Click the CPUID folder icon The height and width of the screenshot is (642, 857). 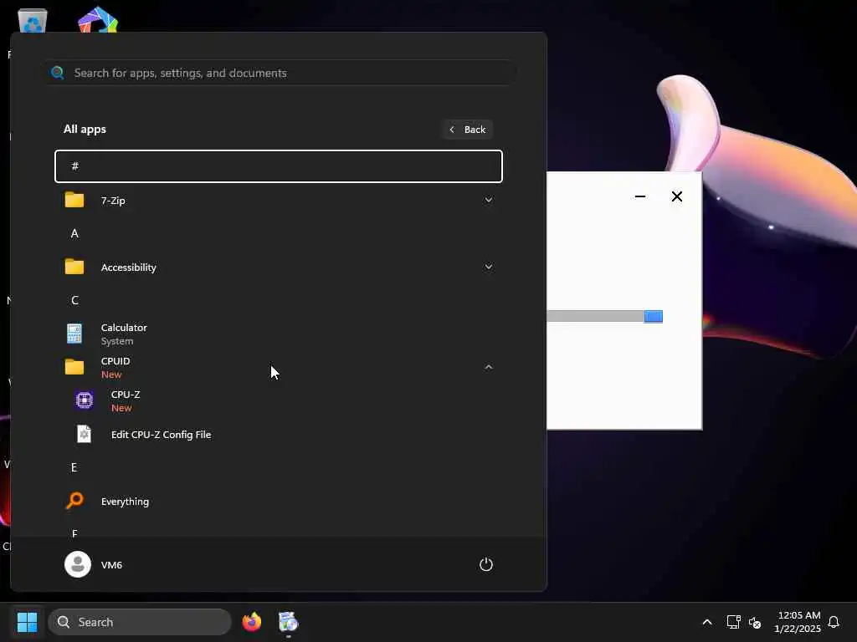[x=74, y=367]
